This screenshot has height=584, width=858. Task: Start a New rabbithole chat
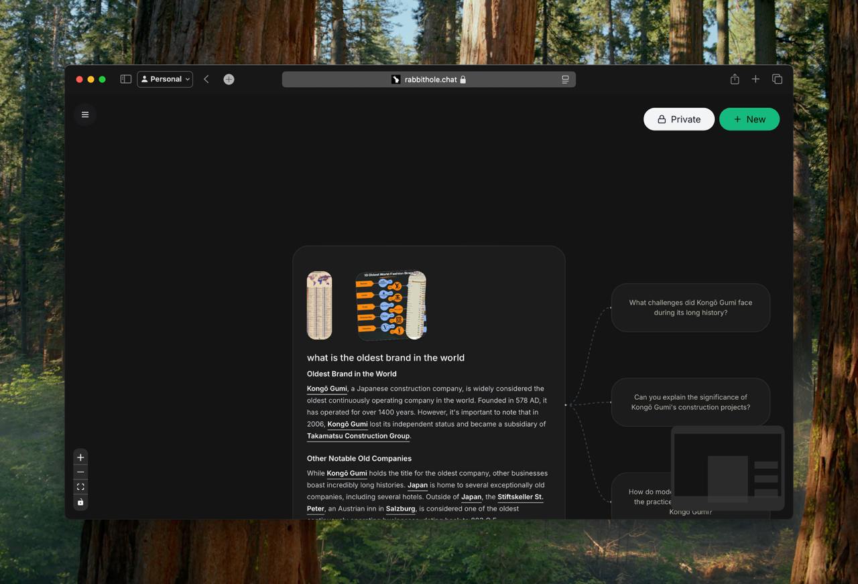tap(749, 119)
